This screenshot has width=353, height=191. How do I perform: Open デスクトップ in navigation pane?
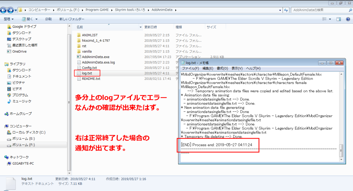[19, 39]
